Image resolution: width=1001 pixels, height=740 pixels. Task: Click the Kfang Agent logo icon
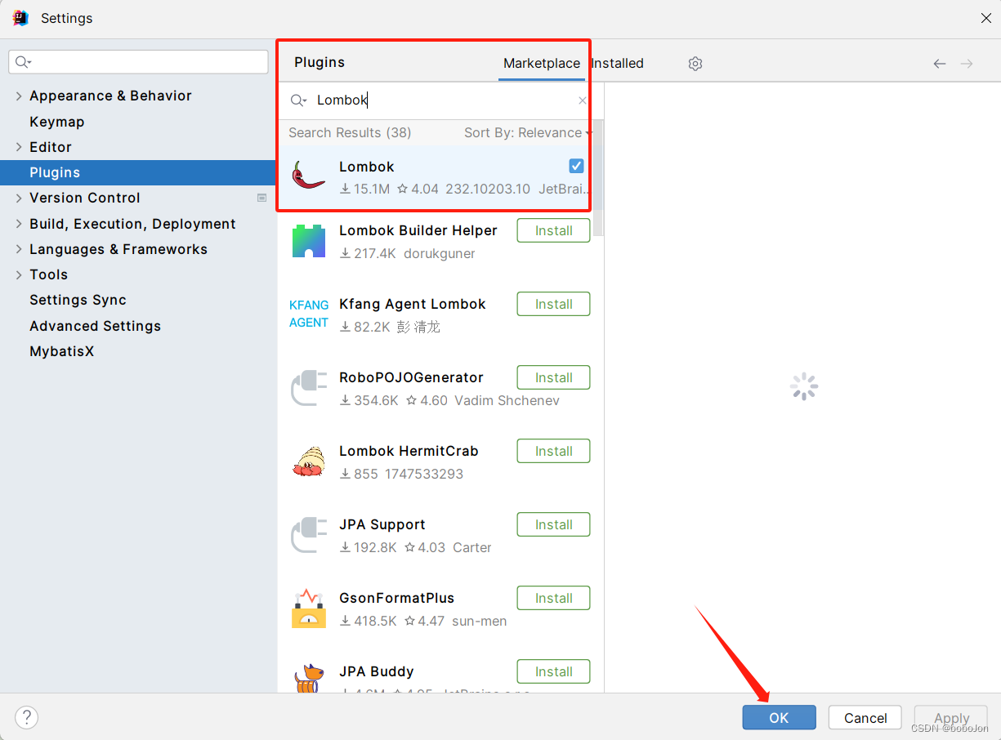pos(309,314)
